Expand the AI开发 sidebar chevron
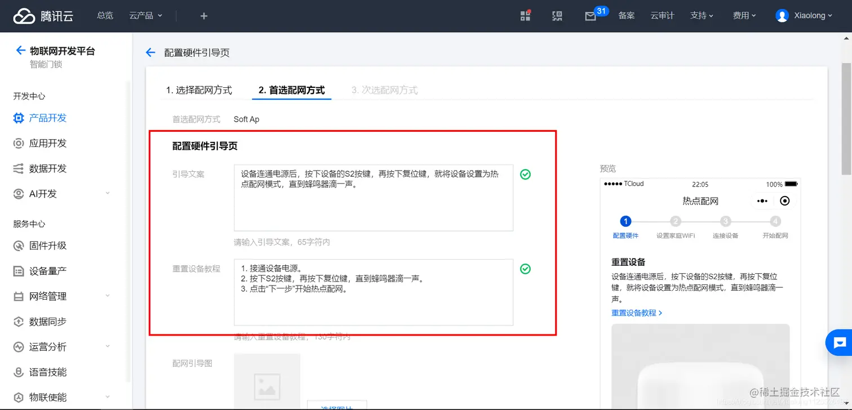This screenshot has height=410, width=852. tap(108, 194)
